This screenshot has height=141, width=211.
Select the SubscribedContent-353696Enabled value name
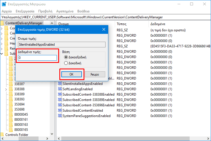pyautogui.click(x=88, y=105)
